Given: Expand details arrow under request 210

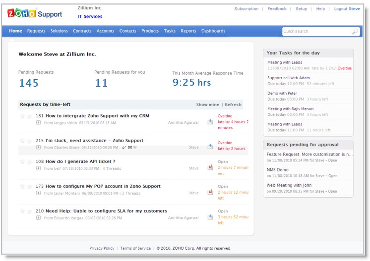Looking at the screenshot, I should [x=38, y=217].
